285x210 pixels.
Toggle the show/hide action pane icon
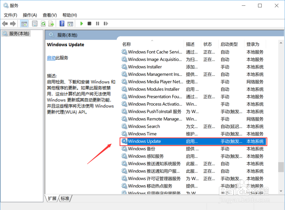[70, 24]
